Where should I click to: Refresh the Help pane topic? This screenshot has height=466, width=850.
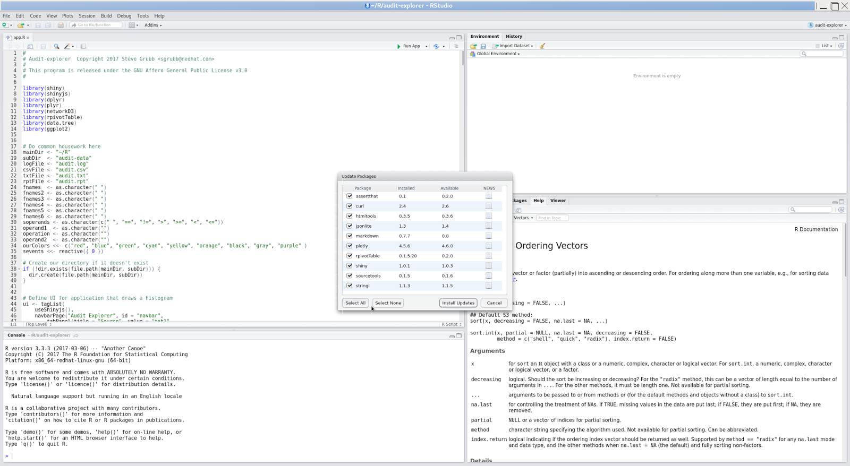click(x=841, y=210)
